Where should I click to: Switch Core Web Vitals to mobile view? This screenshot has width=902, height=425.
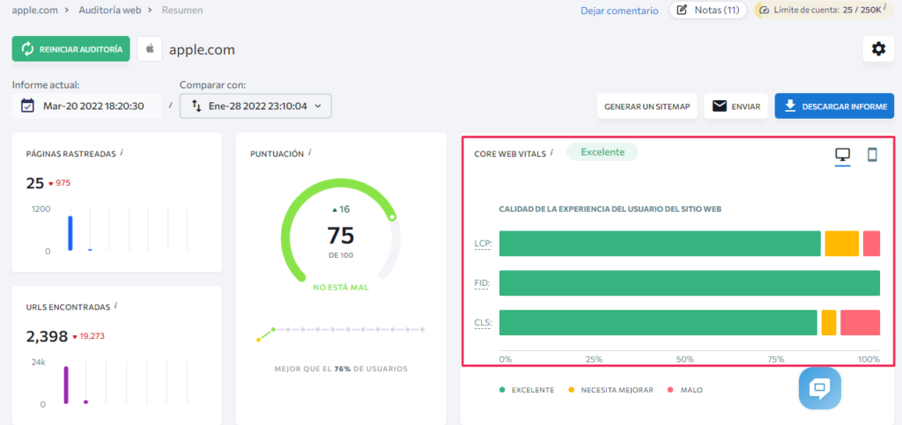[x=872, y=155]
